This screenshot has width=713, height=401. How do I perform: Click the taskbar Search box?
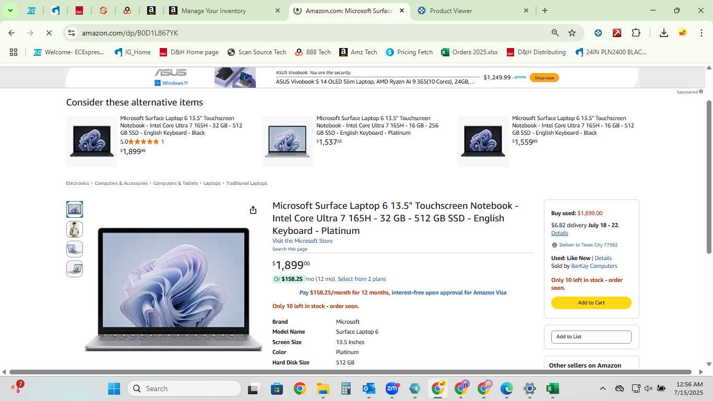[184, 388]
